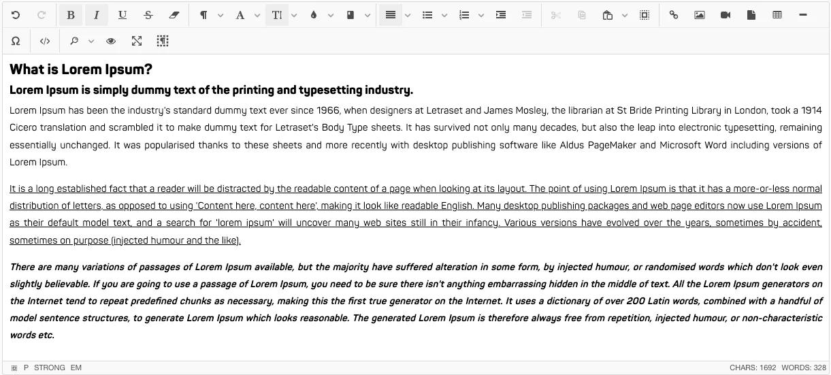Redo the last undone action
The width and height of the screenshot is (831, 375).
click(x=42, y=15)
